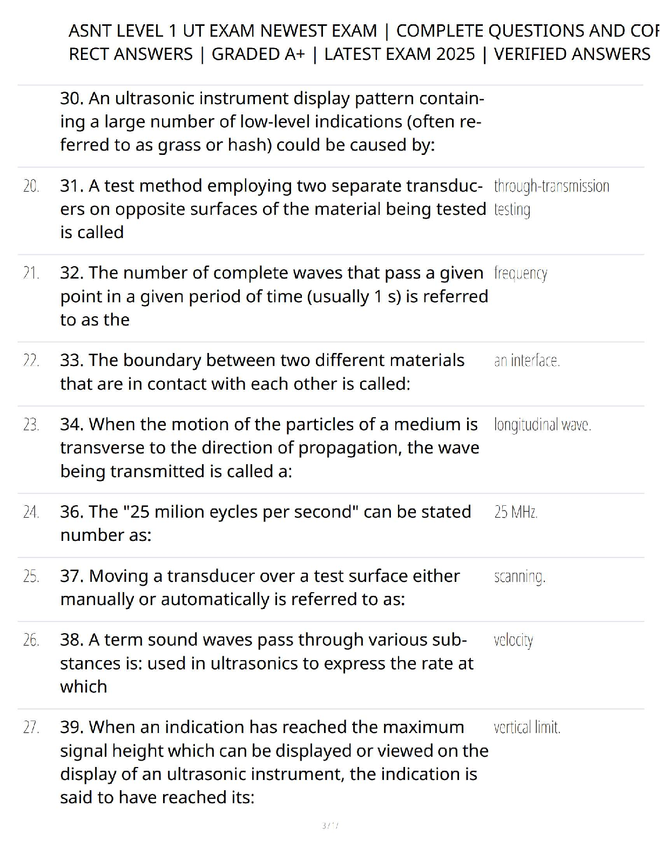This screenshot has width=661, height=855.
Task: Select question 36 about 25 million cycles
Action: pos(265,523)
